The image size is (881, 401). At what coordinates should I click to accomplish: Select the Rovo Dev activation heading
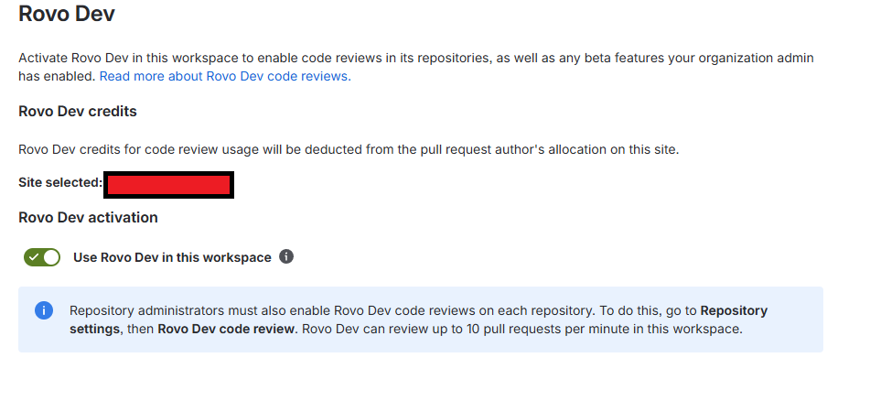88,218
